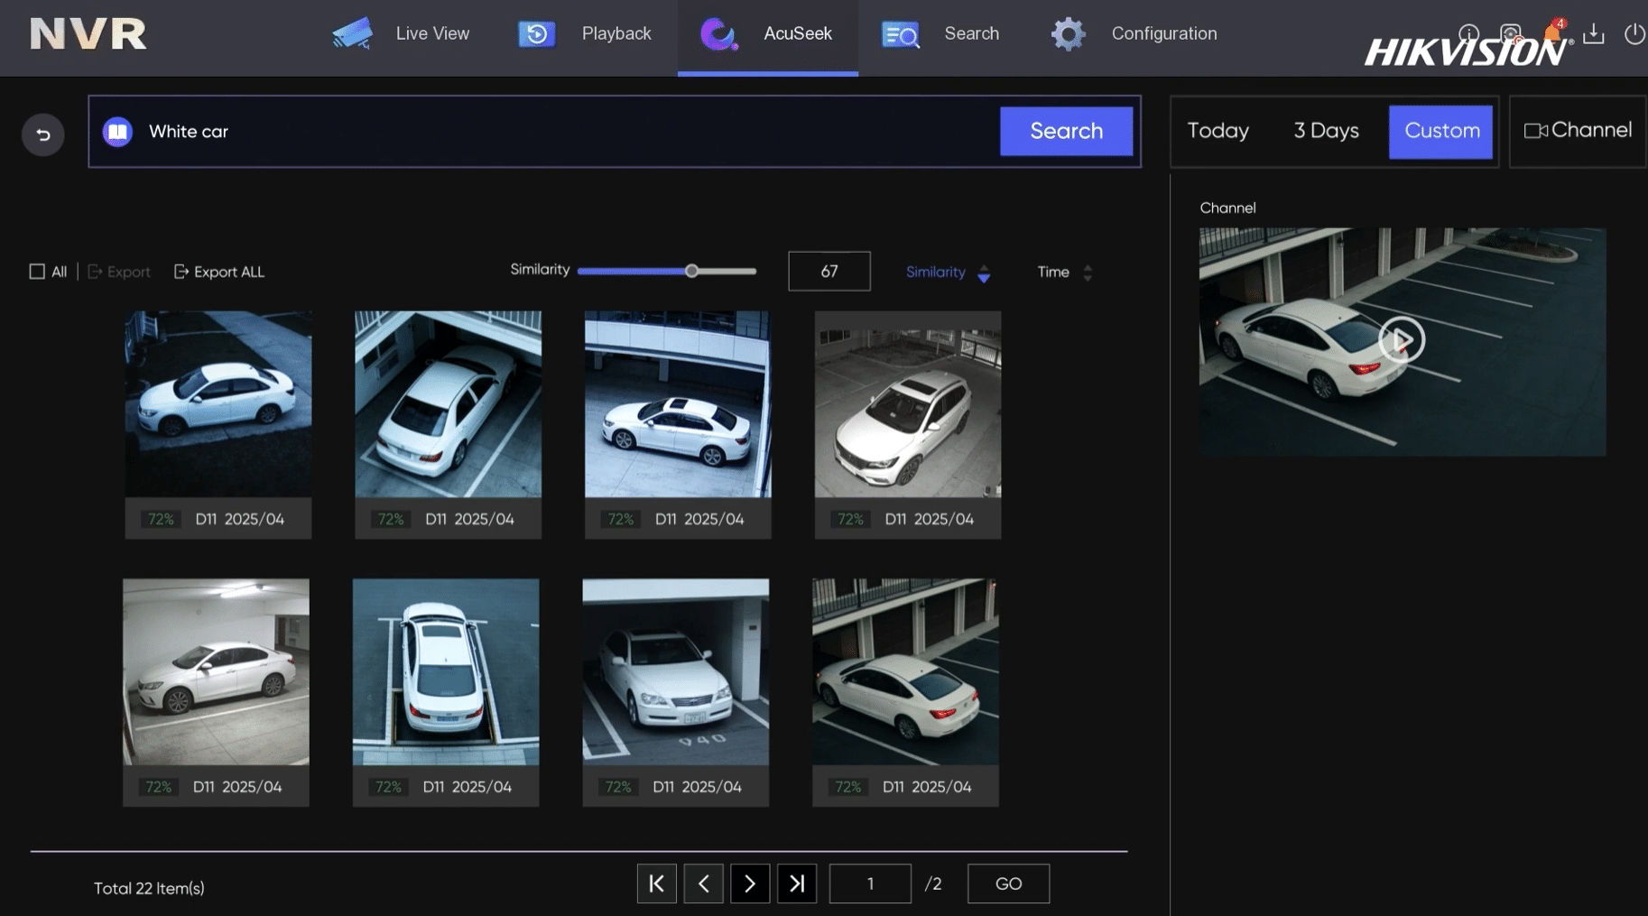This screenshot has height=916, width=1648.
Task: Adjust the Similarity slider handle
Action: coord(691,271)
